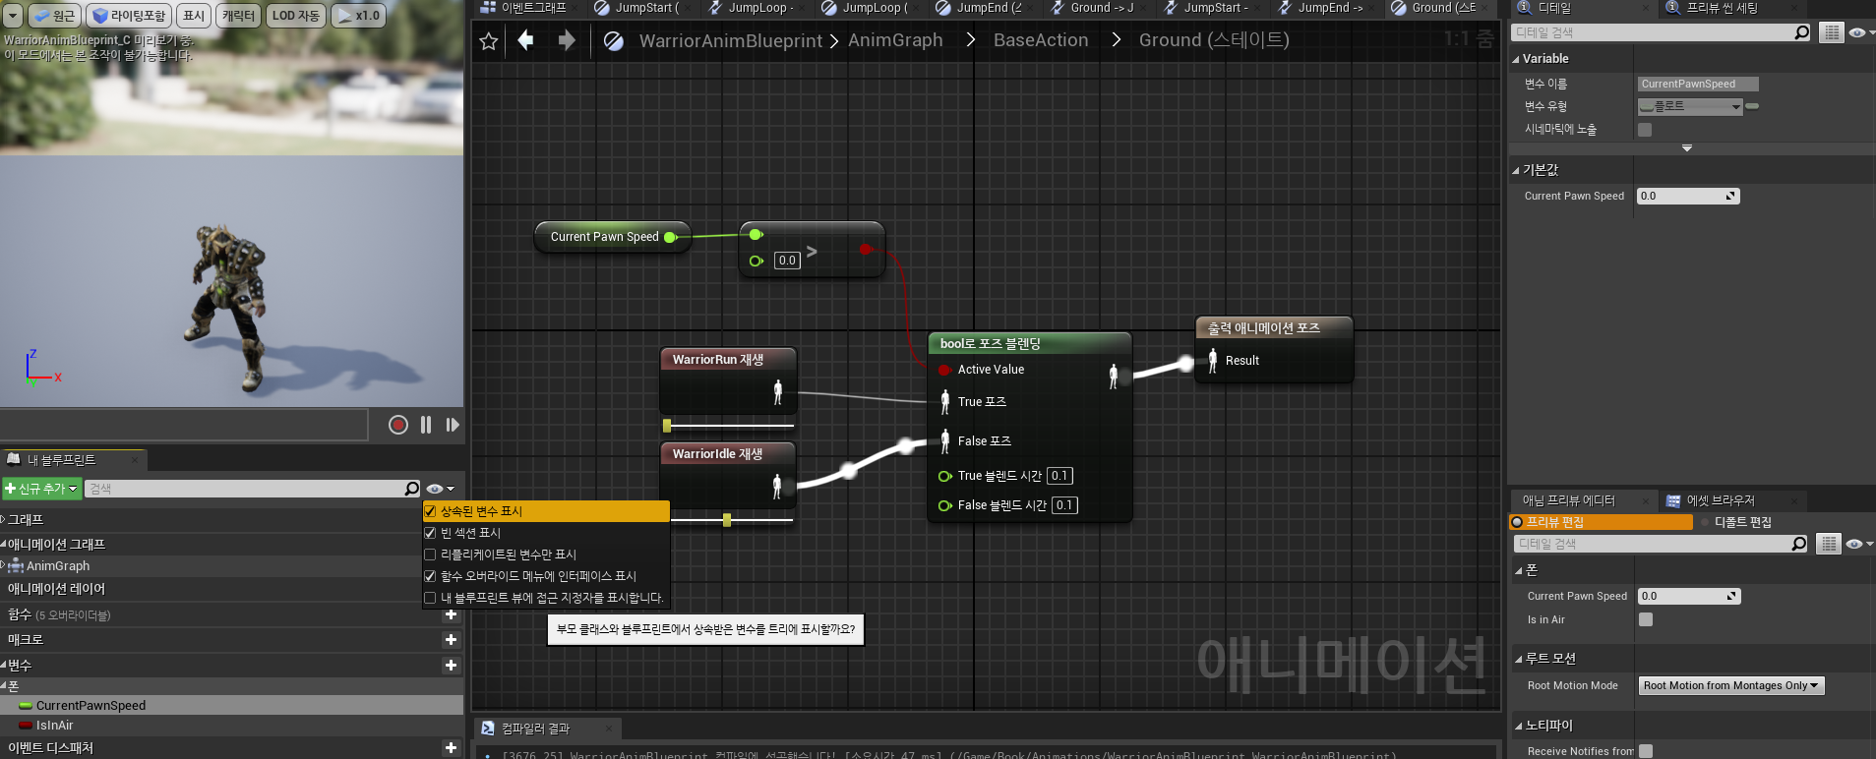Add an event dispatcher with the plus icon

[x=451, y=747]
